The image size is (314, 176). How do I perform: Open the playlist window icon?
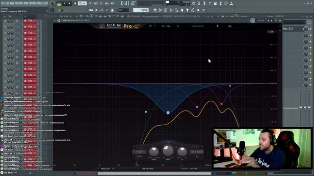(x=155, y=10)
